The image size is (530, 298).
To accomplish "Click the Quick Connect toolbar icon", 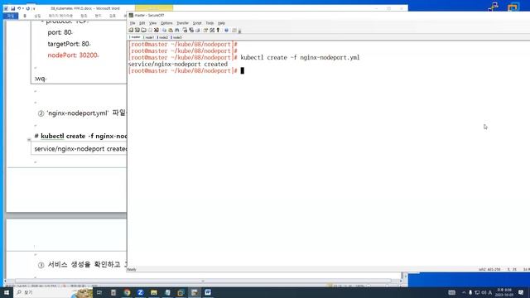I will click(x=137, y=30).
